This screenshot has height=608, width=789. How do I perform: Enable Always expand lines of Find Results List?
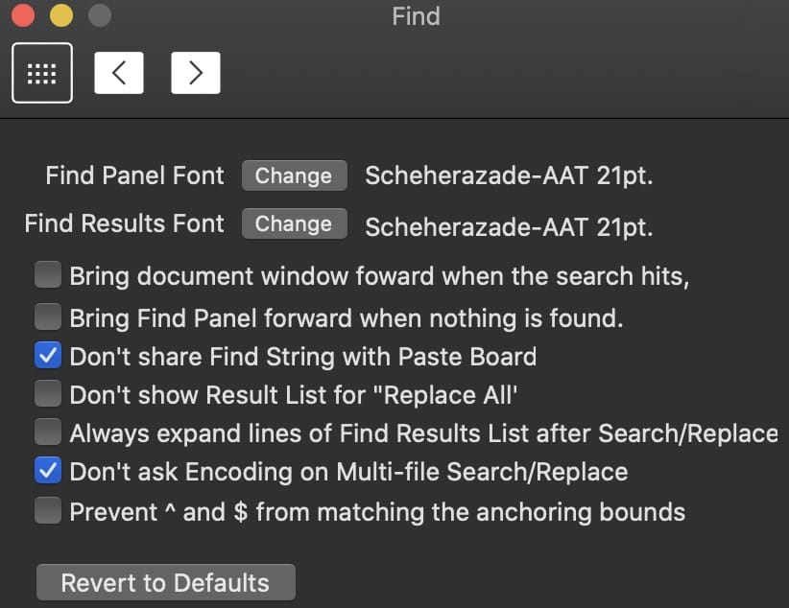[47, 433]
